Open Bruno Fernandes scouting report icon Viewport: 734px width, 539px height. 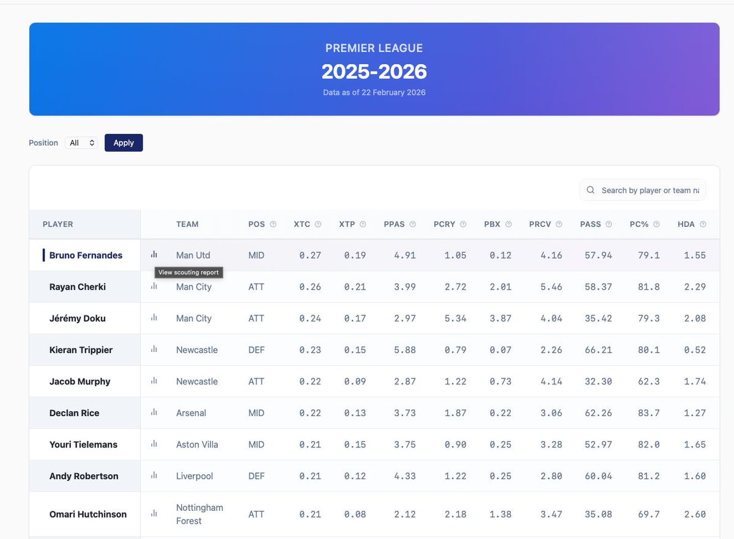[154, 254]
